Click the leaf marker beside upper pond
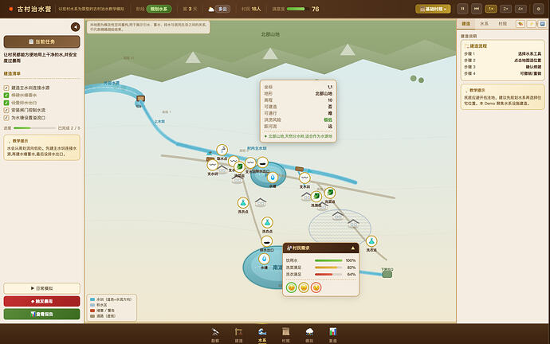This screenshot has height=344, width=550. pos(239,166)
